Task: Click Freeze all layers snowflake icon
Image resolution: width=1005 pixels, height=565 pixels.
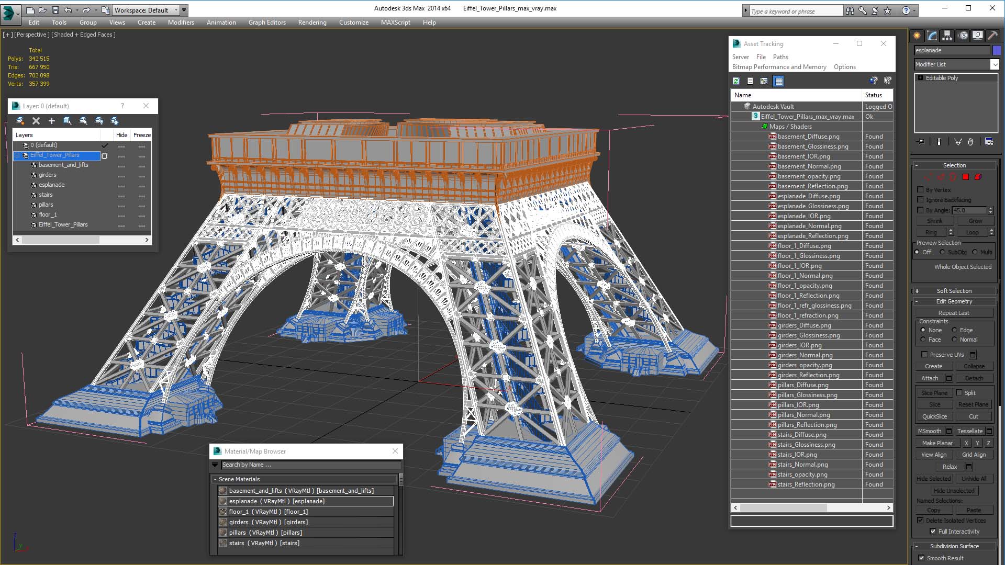Action: pyautogui.click(x=115, y=121)
